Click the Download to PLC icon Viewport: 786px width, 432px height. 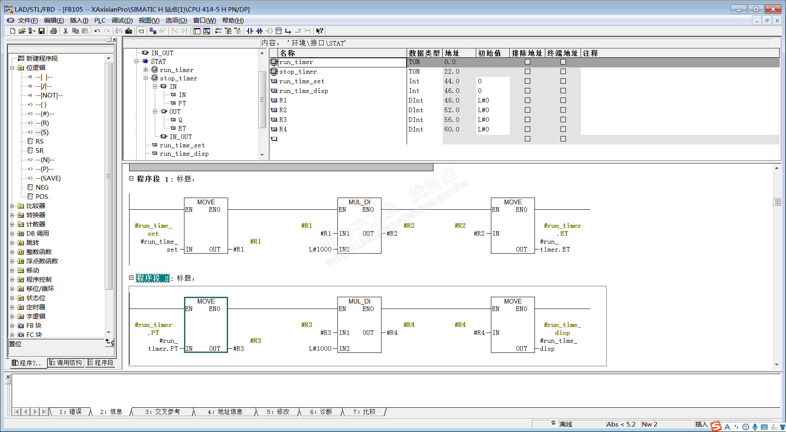coord(129,31)
